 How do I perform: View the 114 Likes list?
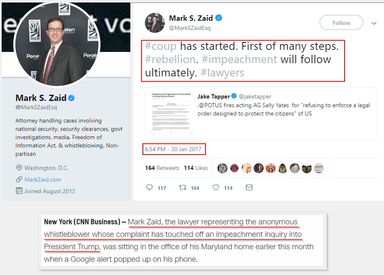click(196, 168)
